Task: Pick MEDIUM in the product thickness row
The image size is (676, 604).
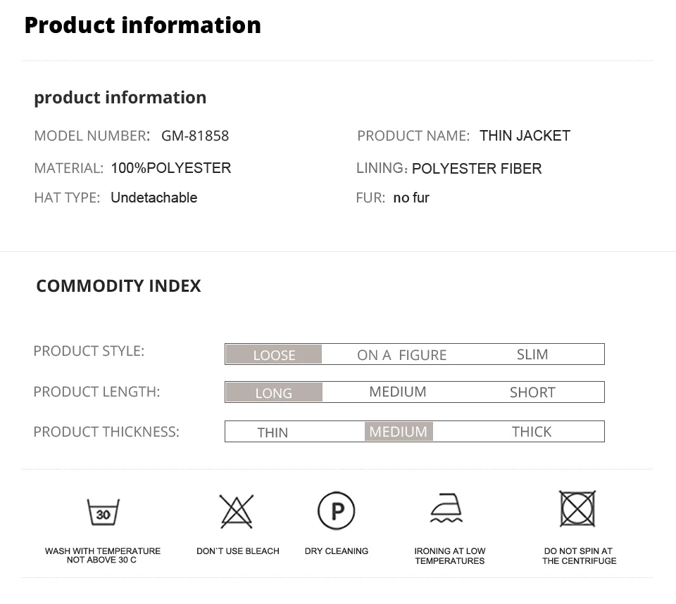Action: coord(399,431)
